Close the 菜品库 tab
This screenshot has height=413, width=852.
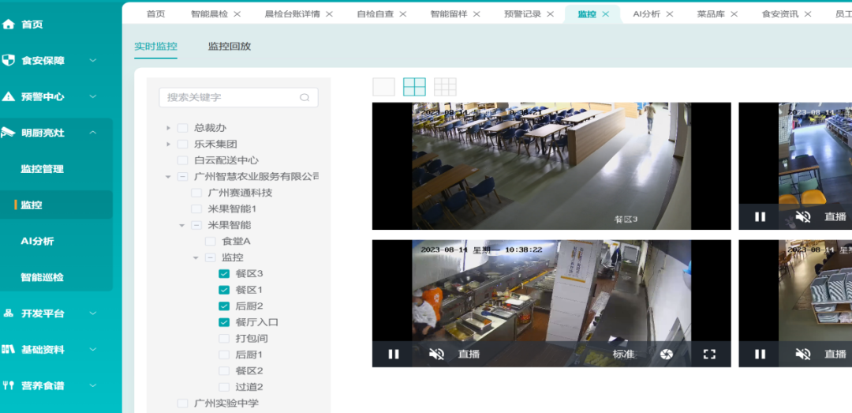pos(734,14)
